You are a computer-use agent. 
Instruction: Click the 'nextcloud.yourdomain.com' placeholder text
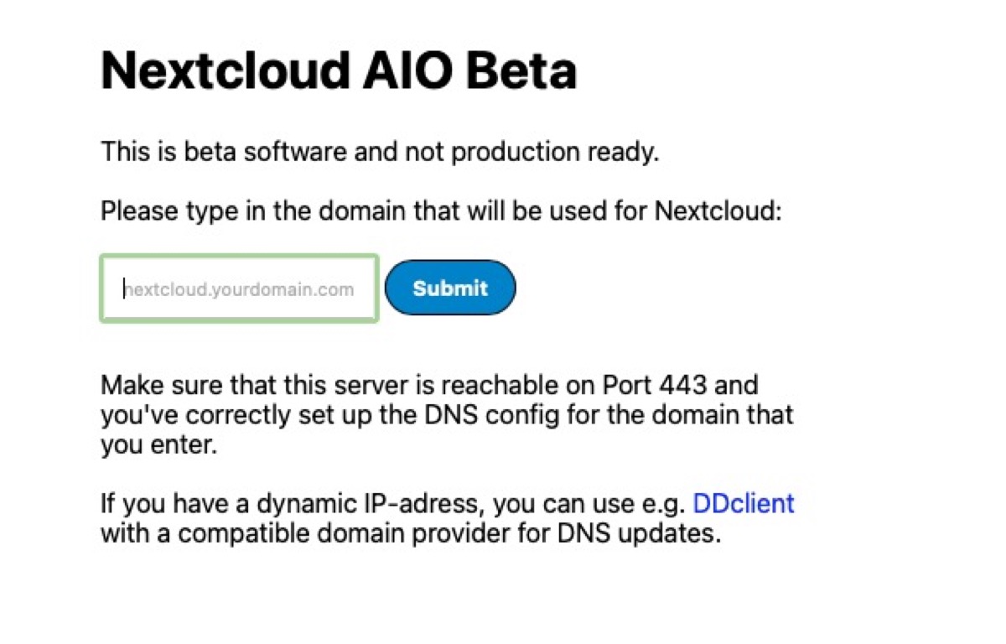(239, 289)
